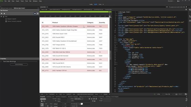This screenshot has height=107, width=191.
Task: Click the real-time preview icon in status bar
Action: point(186,94)
